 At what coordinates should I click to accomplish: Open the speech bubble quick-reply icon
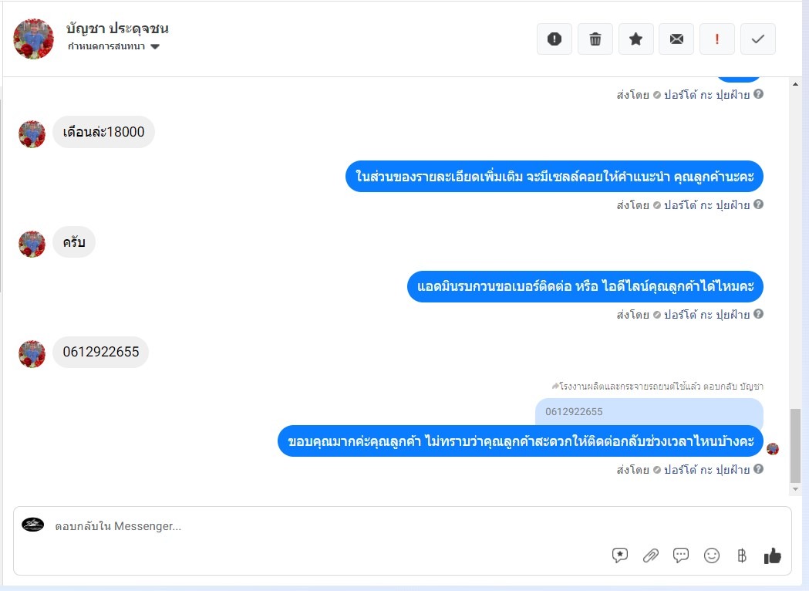(681, 556)
